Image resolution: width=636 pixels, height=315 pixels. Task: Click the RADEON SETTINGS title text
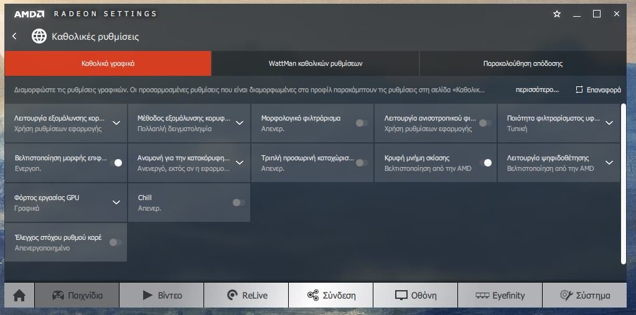click(105, 14)
